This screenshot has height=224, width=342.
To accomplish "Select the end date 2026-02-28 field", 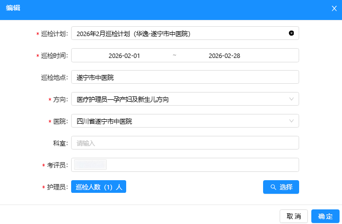I will click(x=224, y=56).
